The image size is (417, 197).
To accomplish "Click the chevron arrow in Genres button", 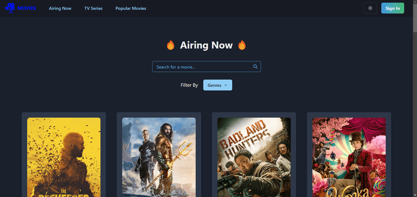I will tap(226, 85).
